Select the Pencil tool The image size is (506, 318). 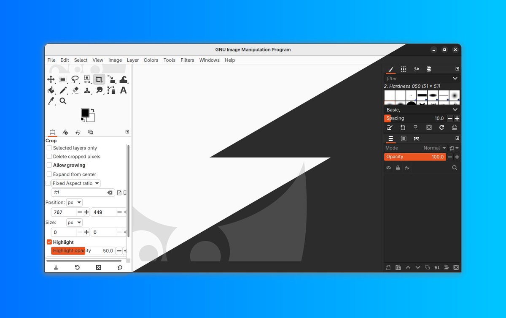pos(63,90)
